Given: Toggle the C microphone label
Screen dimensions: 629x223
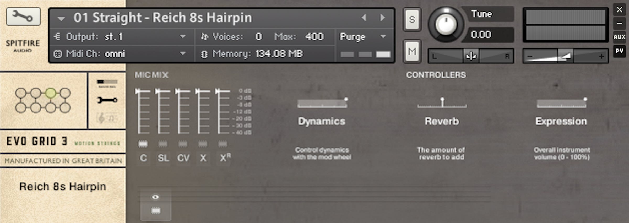Looking at the screenshot, I should tap(143, 158).
